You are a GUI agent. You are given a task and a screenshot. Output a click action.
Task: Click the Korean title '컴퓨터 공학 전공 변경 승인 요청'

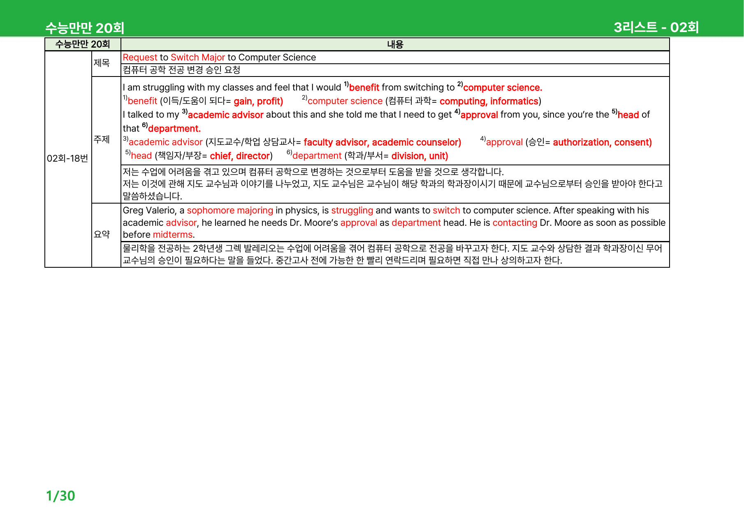[181, 70]
